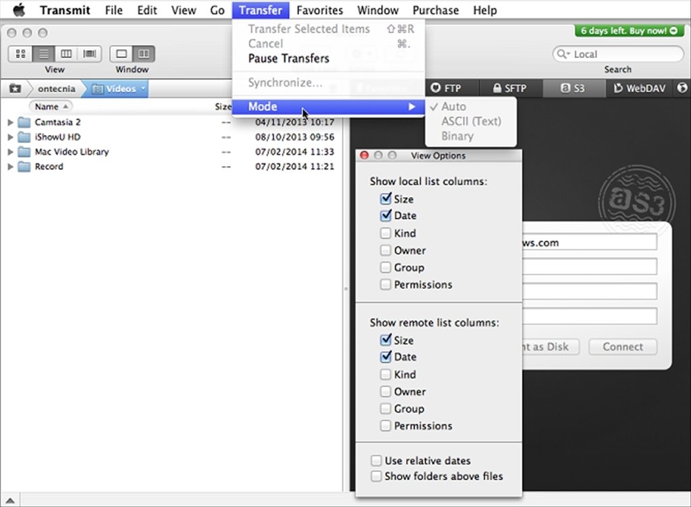Switch to the SFTP tab
The image size is (691, 507).
tap(510, 88)
